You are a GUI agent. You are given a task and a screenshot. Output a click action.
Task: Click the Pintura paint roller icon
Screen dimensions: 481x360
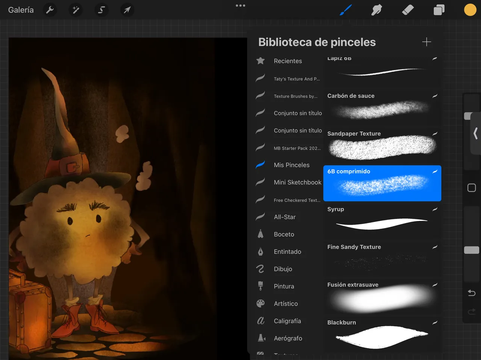point(260,286)
